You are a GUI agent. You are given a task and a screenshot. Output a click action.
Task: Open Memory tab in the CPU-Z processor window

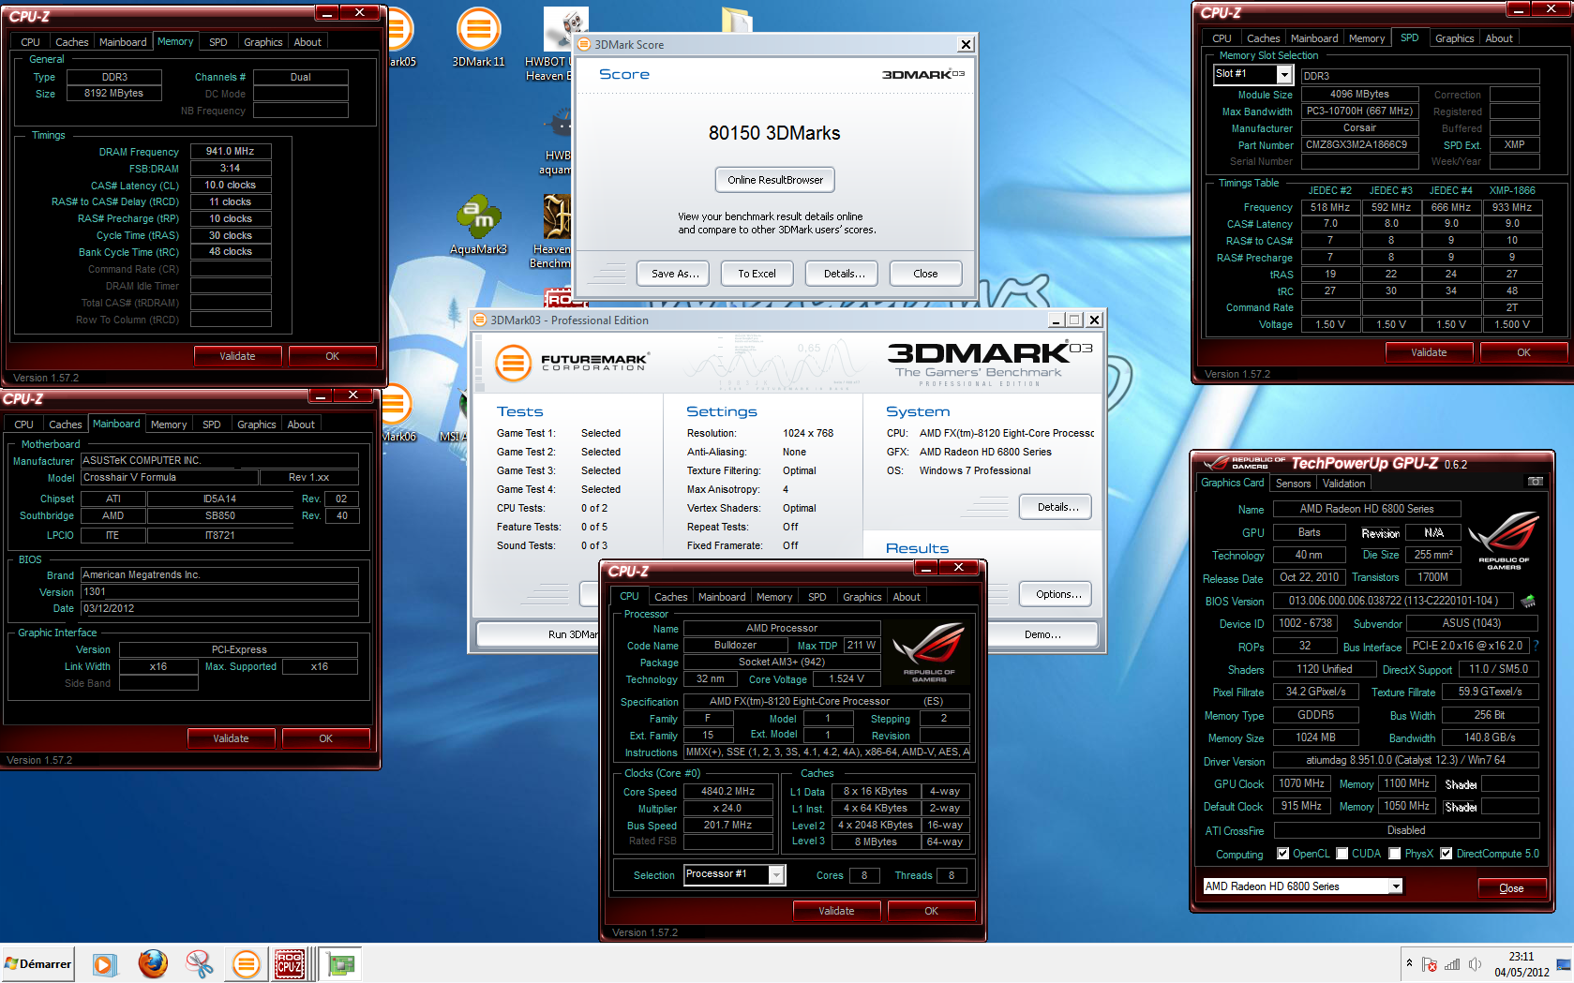pos(774,597)
